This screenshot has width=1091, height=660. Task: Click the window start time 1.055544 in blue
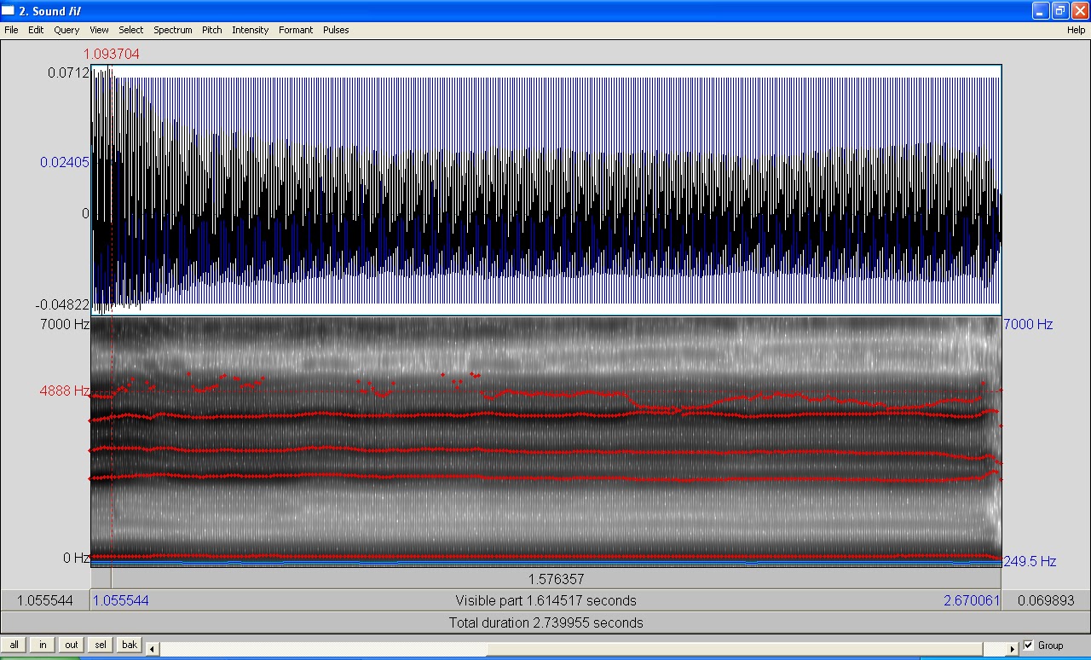pos(121,600)
